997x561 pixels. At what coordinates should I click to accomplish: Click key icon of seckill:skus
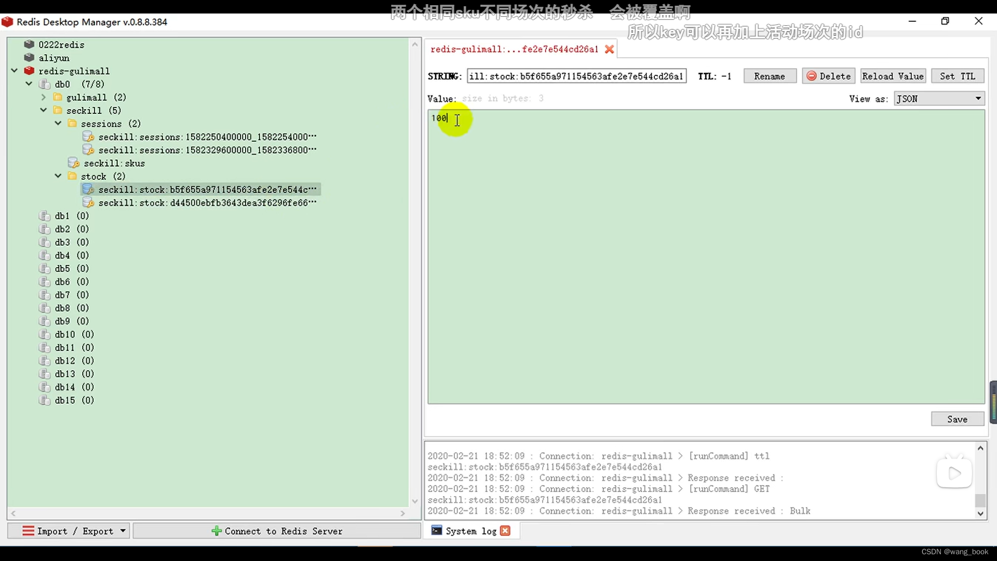(x=74, y=163)
